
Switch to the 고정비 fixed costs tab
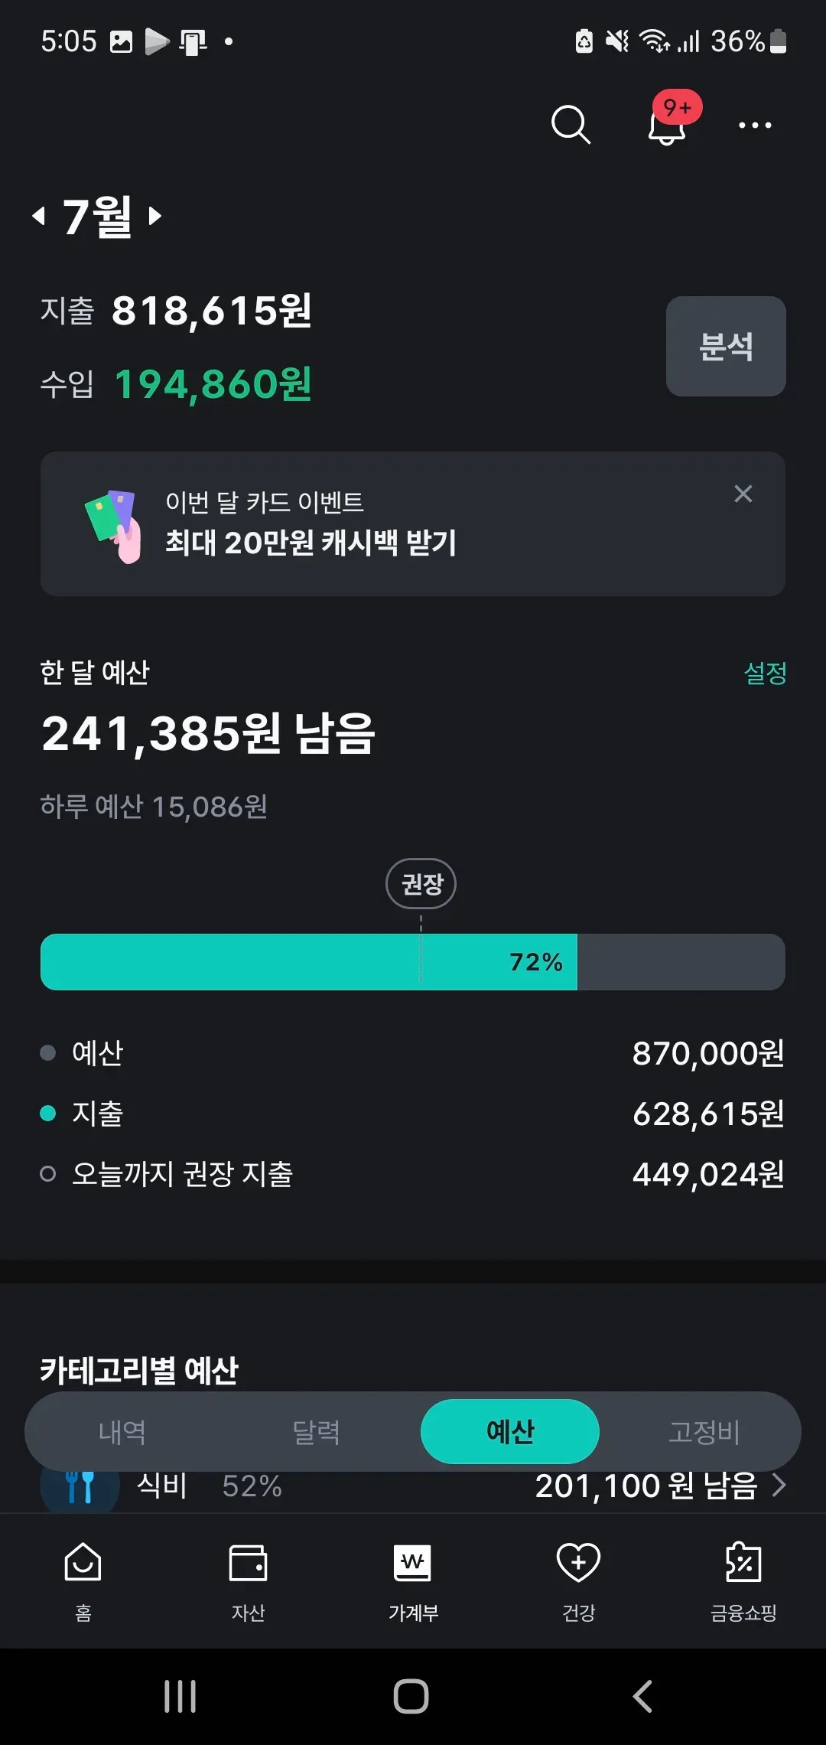[704, 1432]
